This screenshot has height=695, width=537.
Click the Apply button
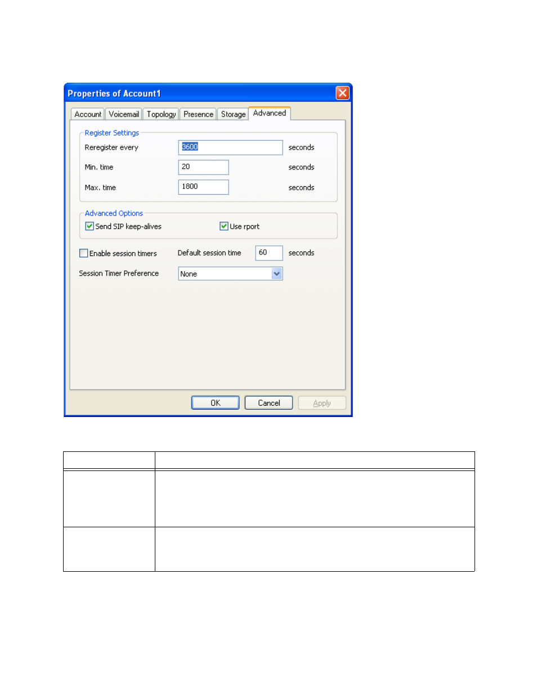(x=321, y=403)
